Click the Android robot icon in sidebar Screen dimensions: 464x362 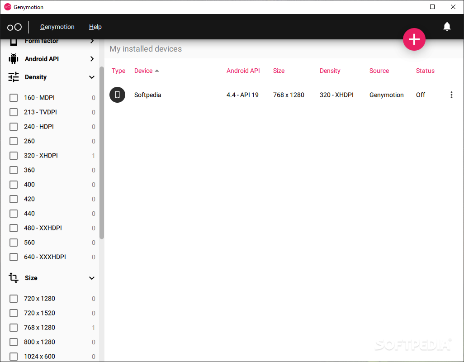[x=13, y=59]
